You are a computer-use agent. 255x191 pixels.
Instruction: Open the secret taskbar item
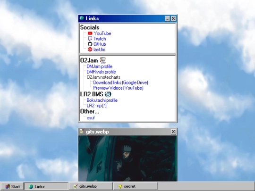136,186
